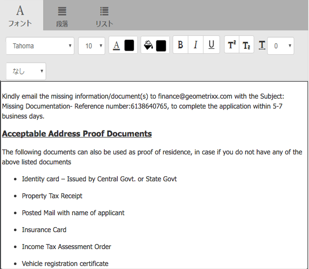Toggle underline formatting
Image resolution: width=309 pixels, height=269 pixels.
point(212,45)
